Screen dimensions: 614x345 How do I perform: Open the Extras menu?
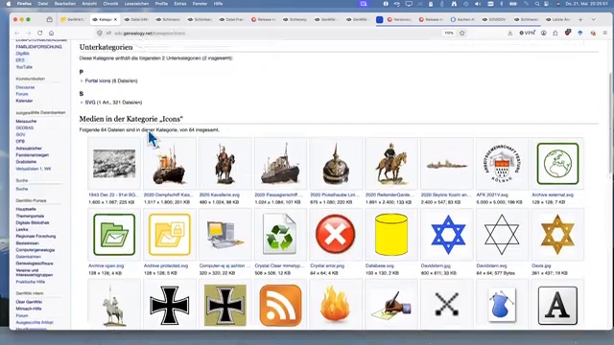tap(180, 4)
